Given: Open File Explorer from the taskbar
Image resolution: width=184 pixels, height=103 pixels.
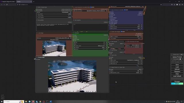Looking at the screenshot, I should tap(26, 102).
